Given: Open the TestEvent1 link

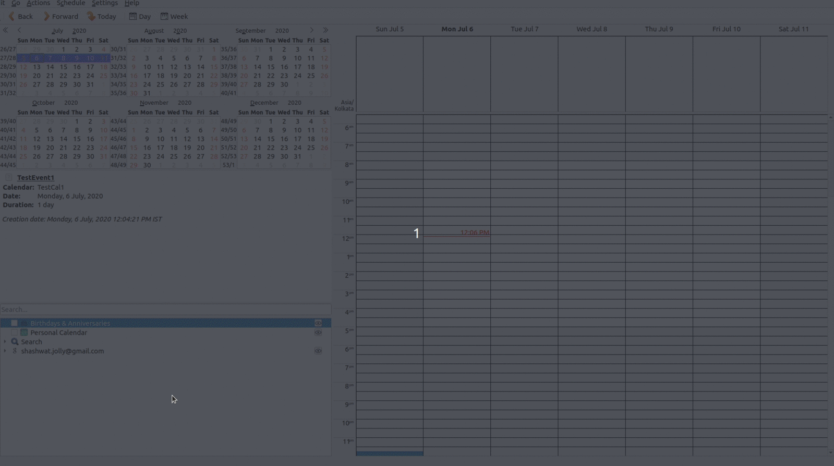Looking at the screenshot, I should (x=35, y=178).
